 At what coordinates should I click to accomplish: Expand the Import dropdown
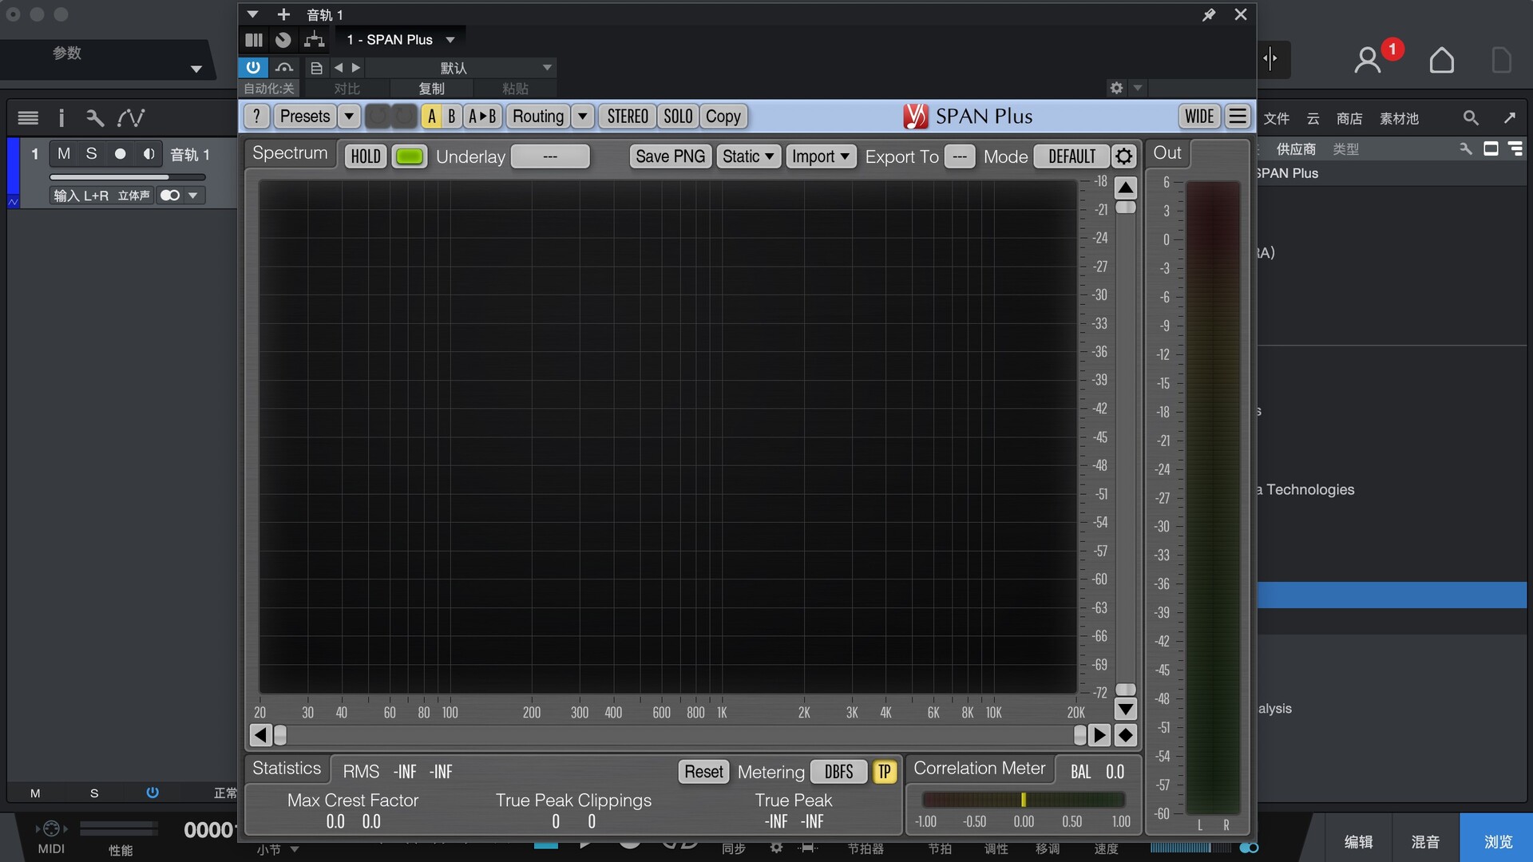[x=820, y=156]
